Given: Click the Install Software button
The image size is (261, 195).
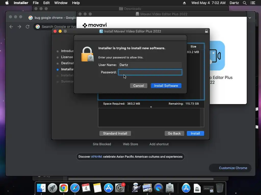Looking at the screenshot, I should 166,86.
